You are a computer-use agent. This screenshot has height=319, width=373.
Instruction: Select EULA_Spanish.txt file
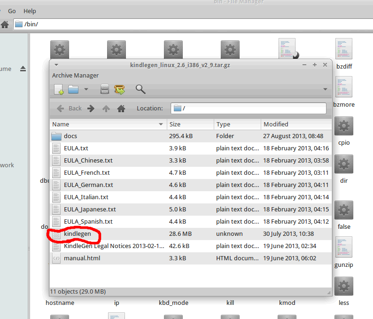point(191,222)
